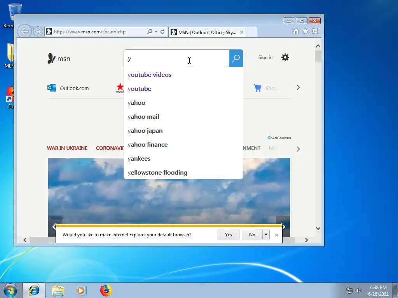
Task: Click the shopping cart icon
Action: click(258, 88)
